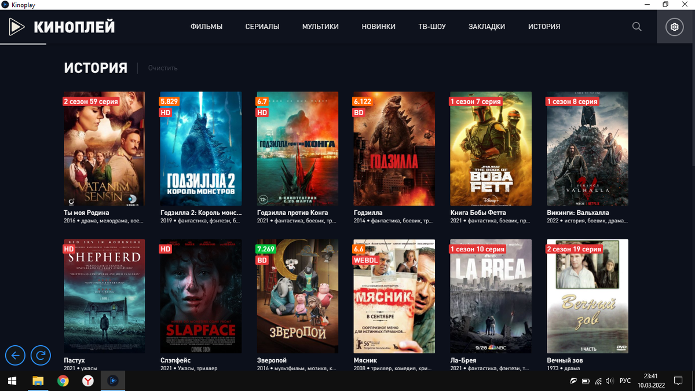Open the search magnifier icon
The height and width of the screenshot is (391, 695).
pos(637,27)
